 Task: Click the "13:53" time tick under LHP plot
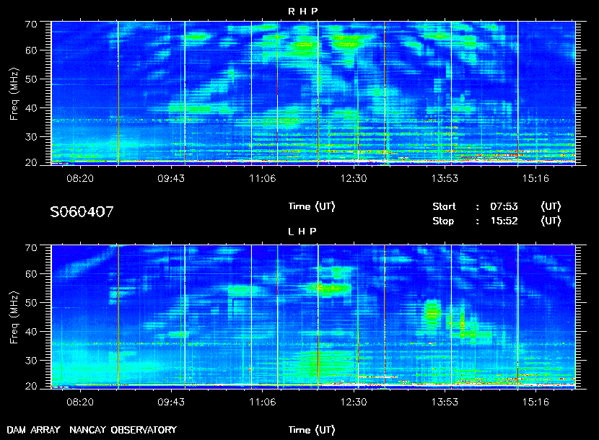tap(445, 402)
